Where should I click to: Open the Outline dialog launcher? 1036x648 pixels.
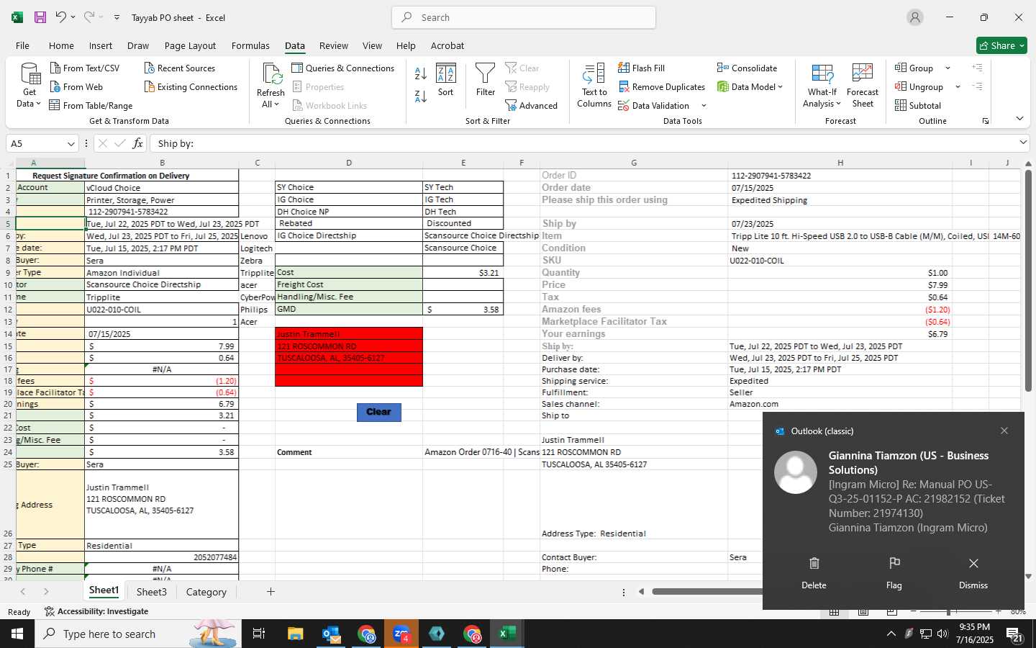click(986, 121)
